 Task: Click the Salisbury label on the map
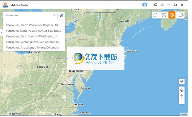[x=86, y=88]
